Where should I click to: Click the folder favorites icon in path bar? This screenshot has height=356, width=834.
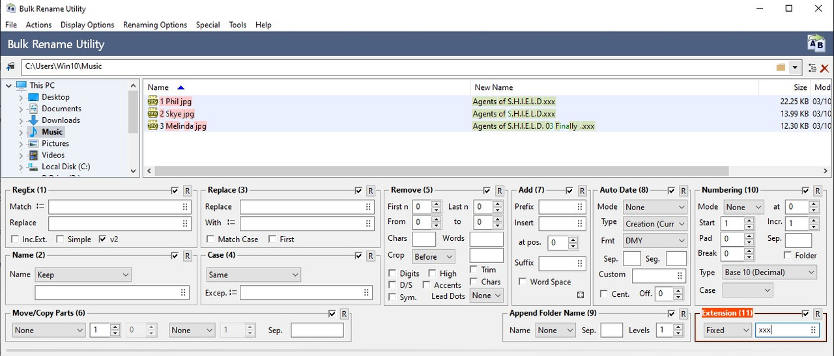781,67
